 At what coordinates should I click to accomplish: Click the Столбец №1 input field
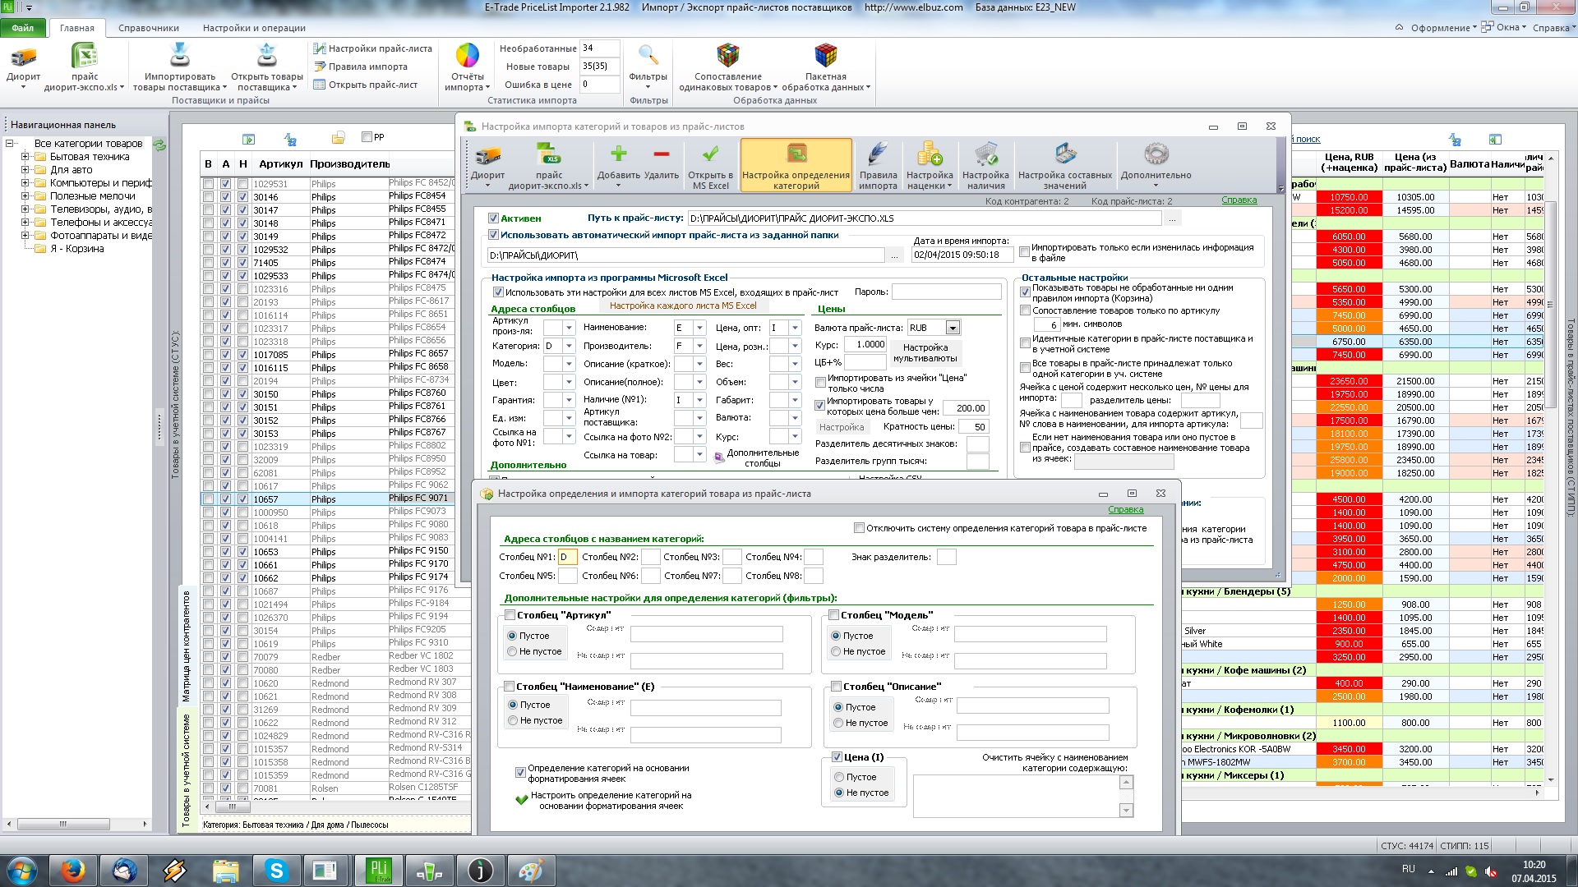click(567, 557)
